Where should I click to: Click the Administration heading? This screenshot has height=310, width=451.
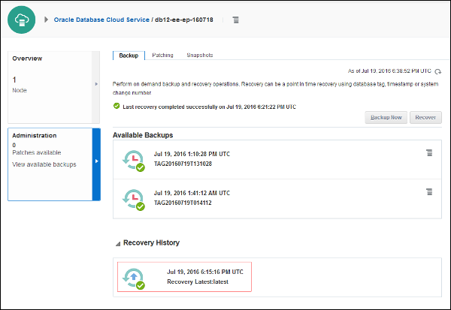pos(35,136)
